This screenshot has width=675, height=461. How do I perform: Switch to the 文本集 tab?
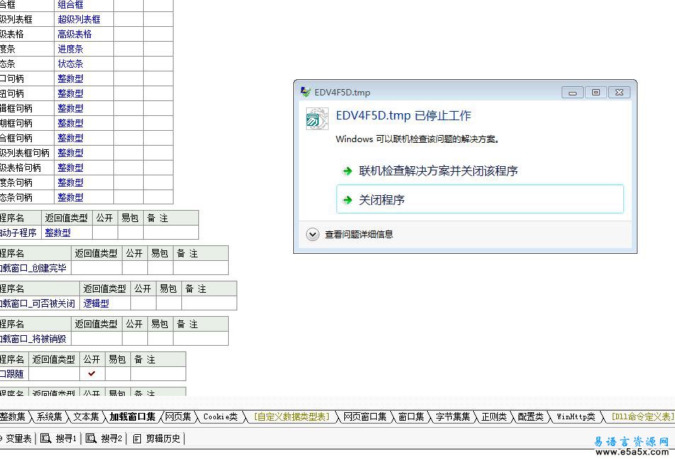(86, 416)
